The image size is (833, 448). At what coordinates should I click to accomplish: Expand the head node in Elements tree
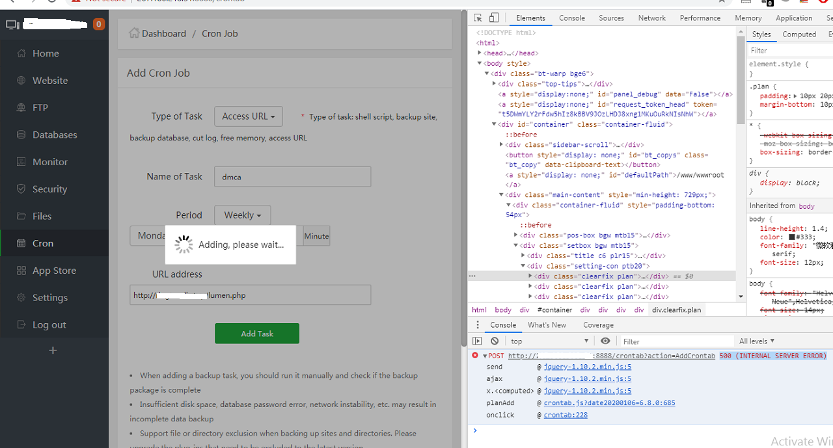point(480,53)
